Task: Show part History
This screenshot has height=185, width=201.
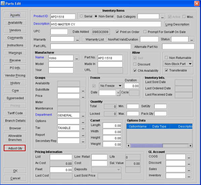Action: 15,83
